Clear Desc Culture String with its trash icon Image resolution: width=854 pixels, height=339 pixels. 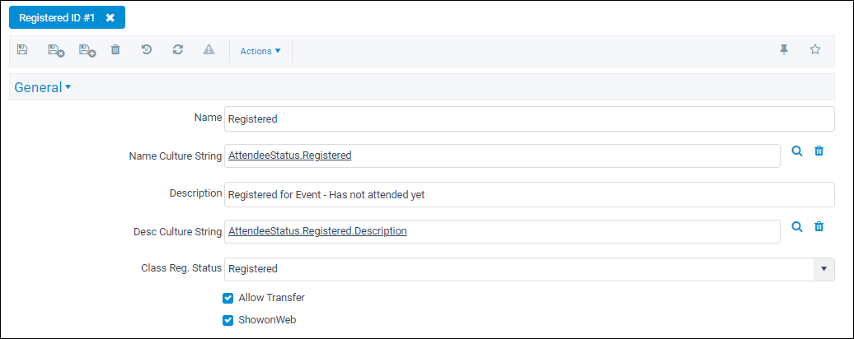(819, 226)
